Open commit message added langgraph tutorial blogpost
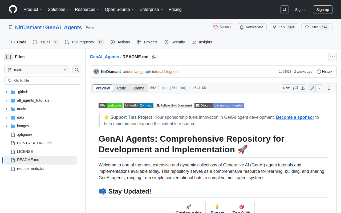Screen dimensions: 341x213 click(151, 72)
